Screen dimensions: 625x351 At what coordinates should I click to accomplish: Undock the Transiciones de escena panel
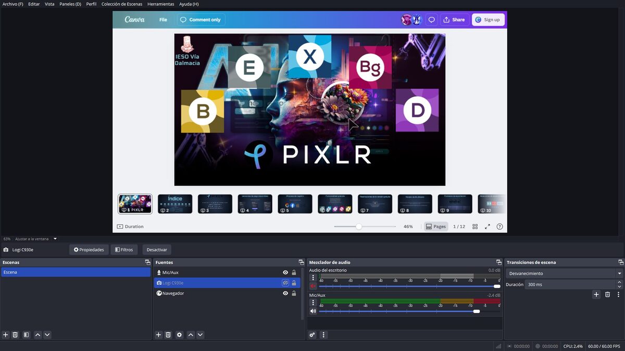click(620, 262)
